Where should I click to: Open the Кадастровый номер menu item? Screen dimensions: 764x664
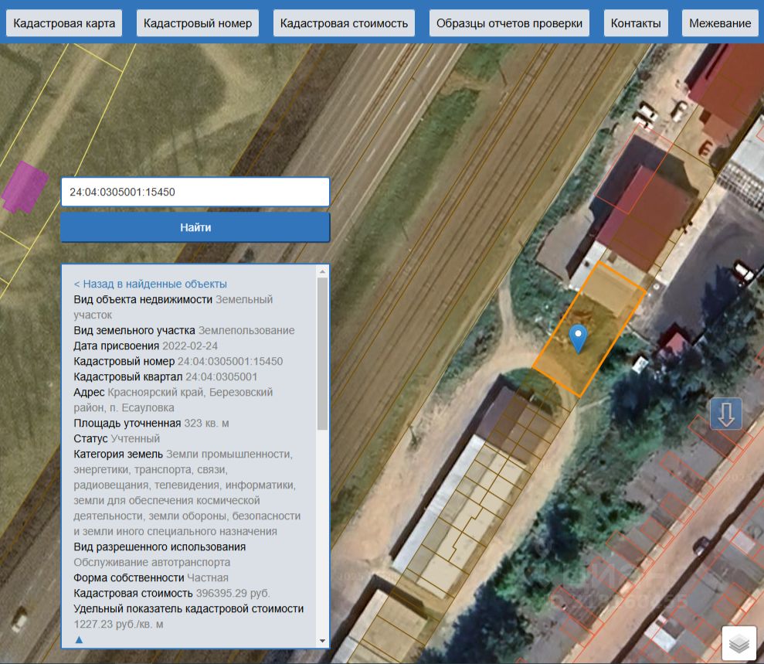[x=197, y=23]
